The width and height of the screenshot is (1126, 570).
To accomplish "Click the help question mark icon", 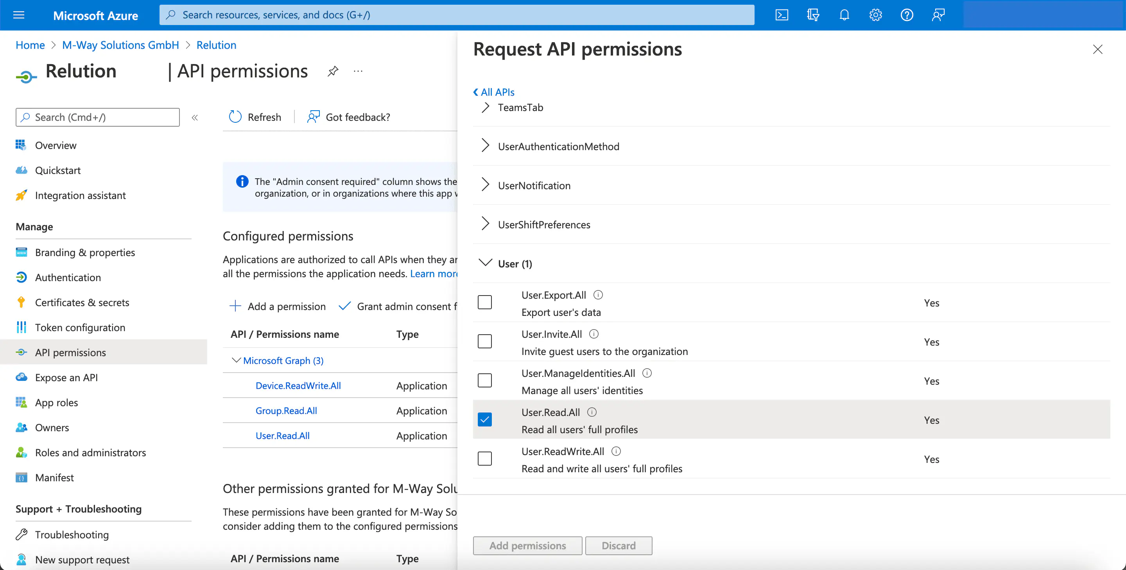I will point(907,15).
